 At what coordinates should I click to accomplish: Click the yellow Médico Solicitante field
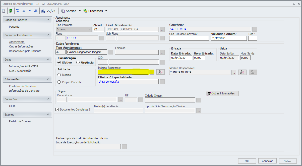(123, 72)
